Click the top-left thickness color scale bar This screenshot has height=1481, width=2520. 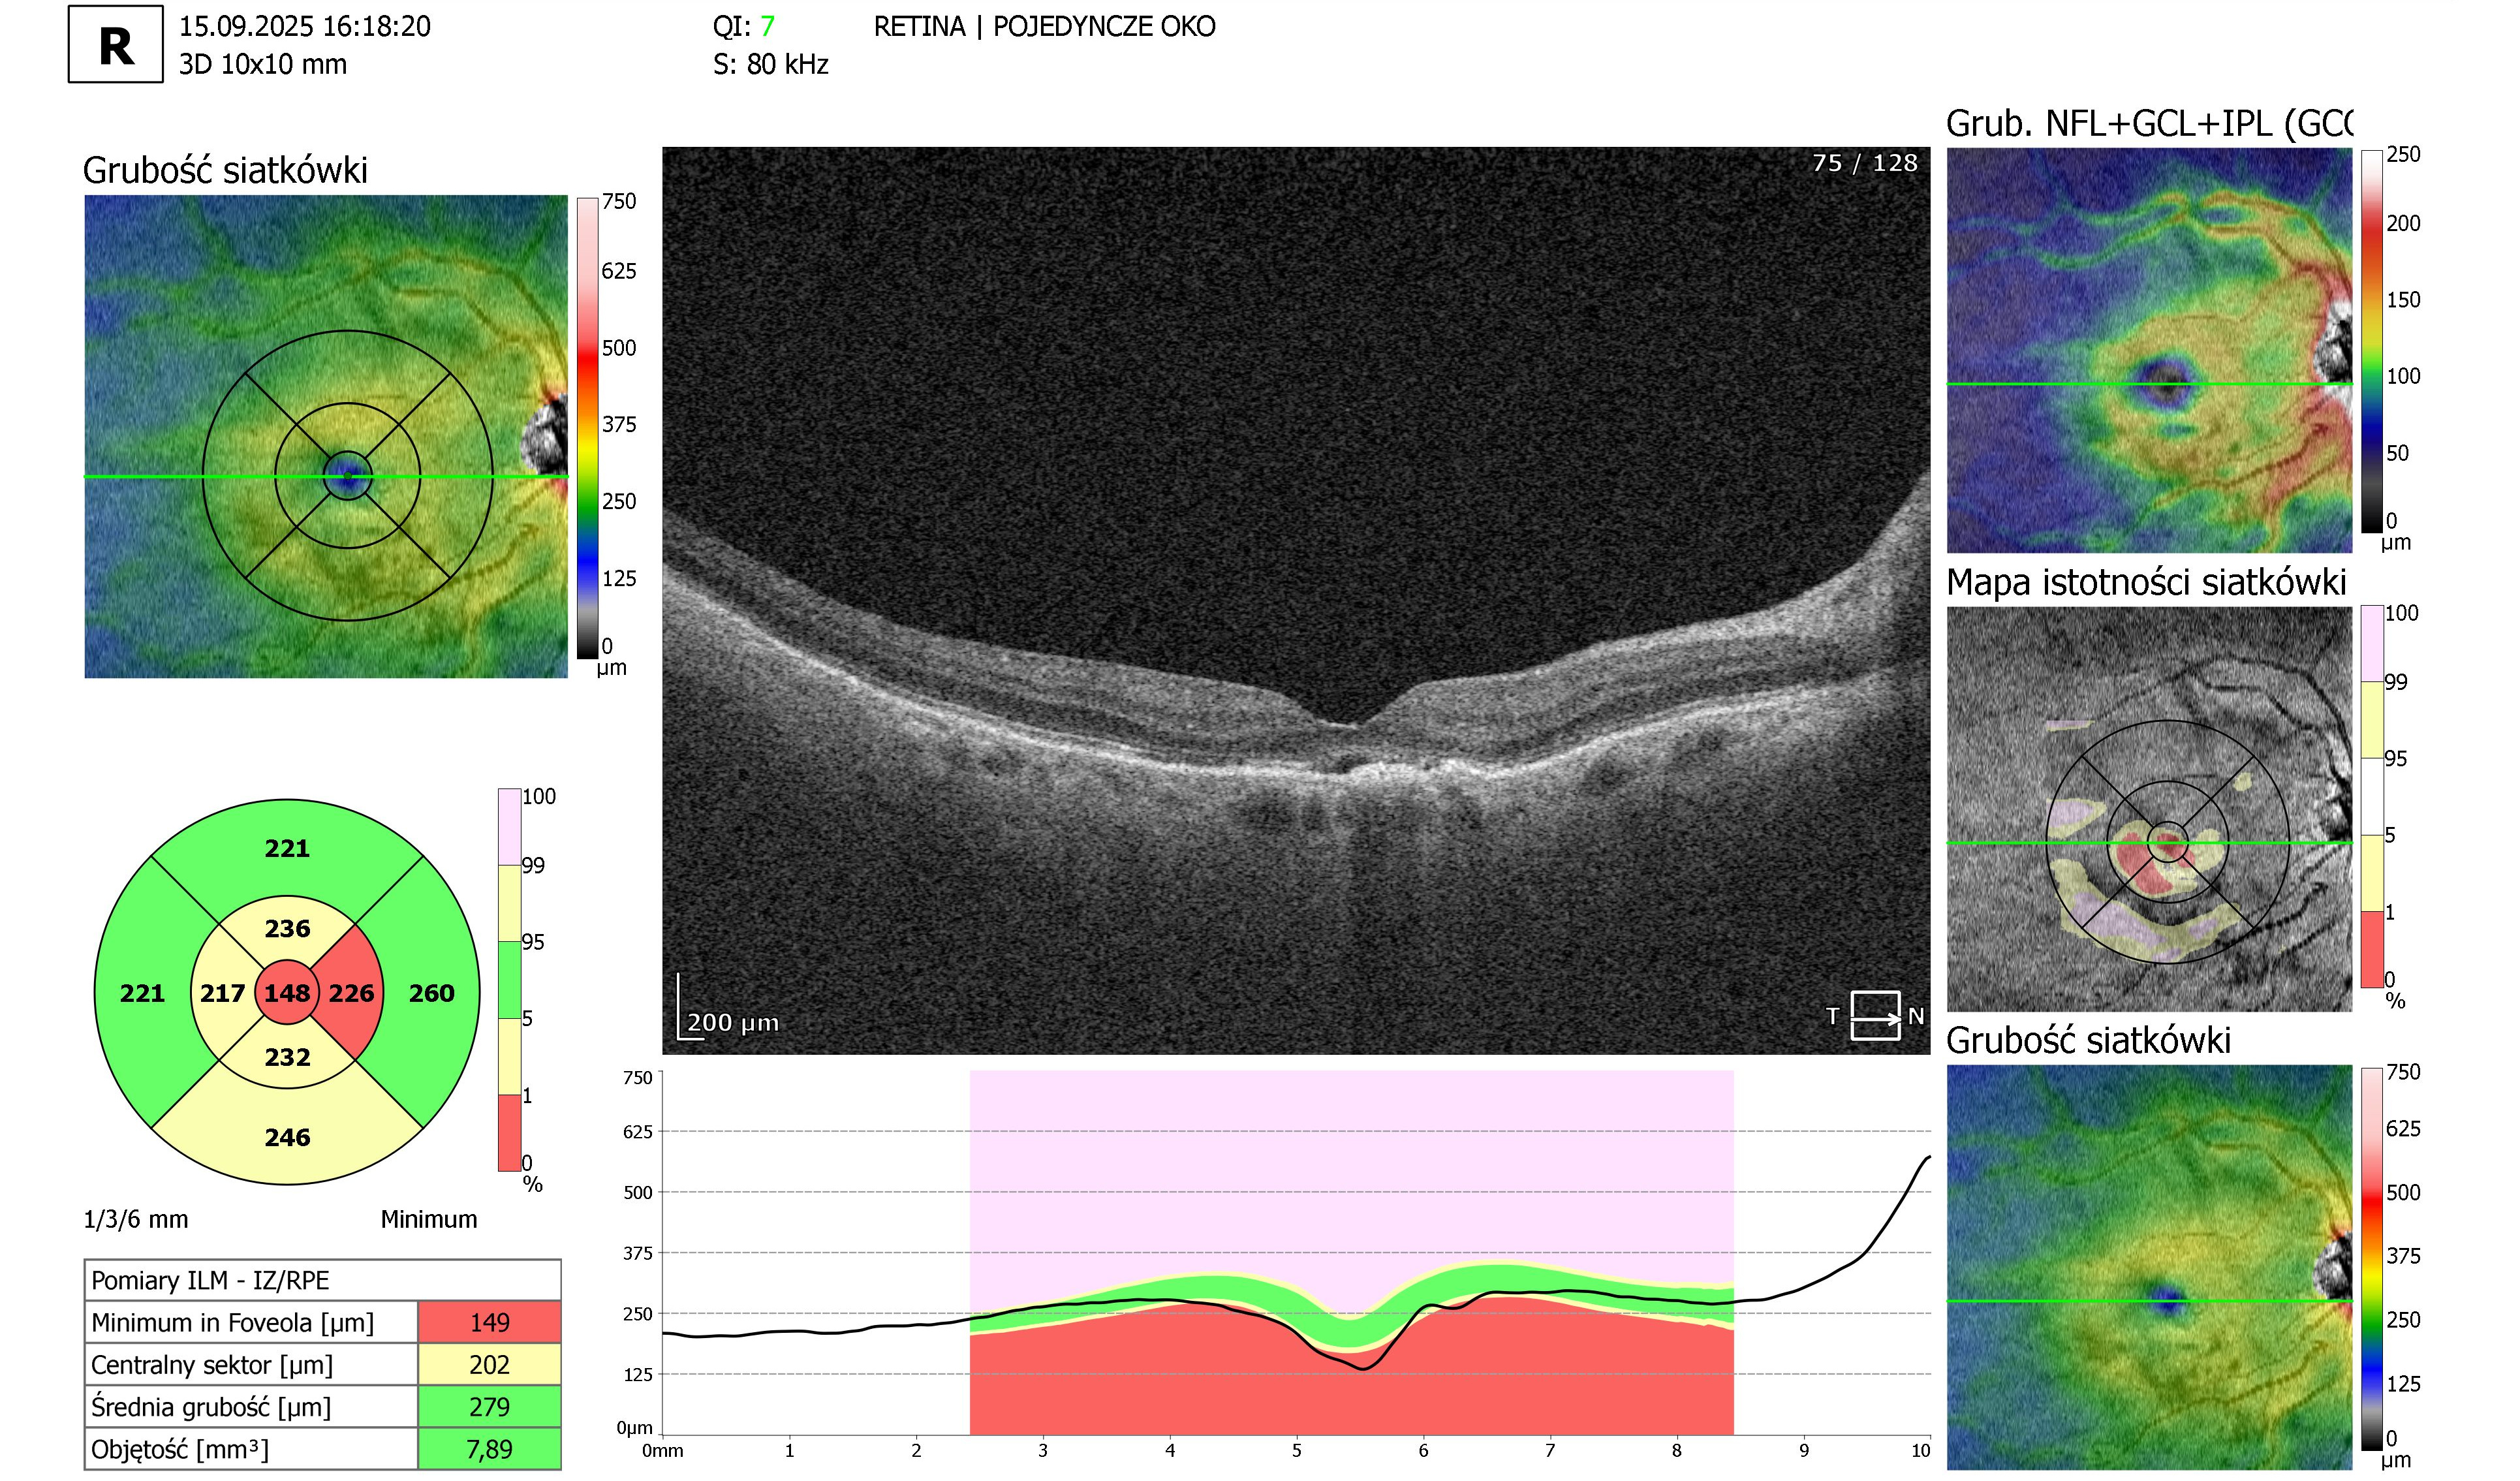[x=587, y=428]
